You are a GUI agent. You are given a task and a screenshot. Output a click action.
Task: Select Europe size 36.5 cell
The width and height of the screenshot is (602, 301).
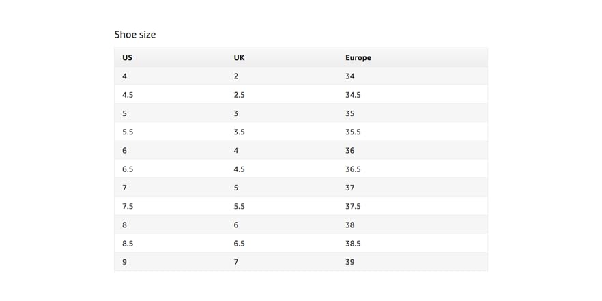point(353,169)
